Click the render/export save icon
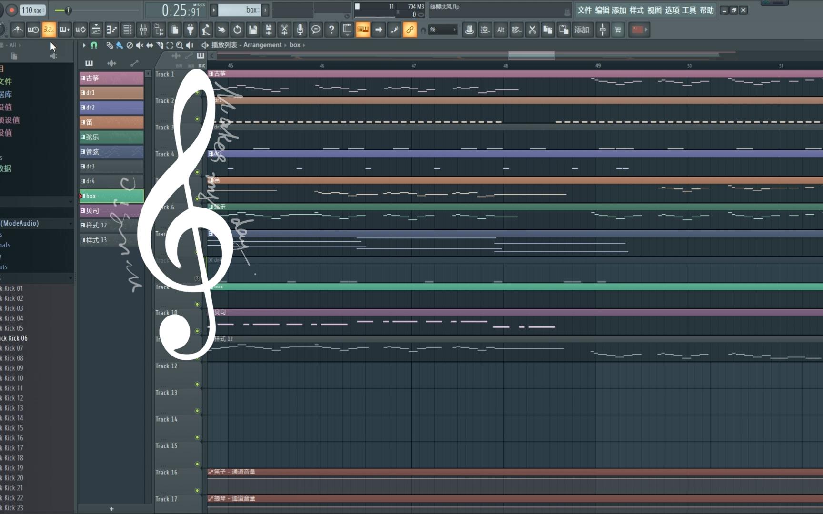This screenshot has height=514, width=823. point(269,30)
